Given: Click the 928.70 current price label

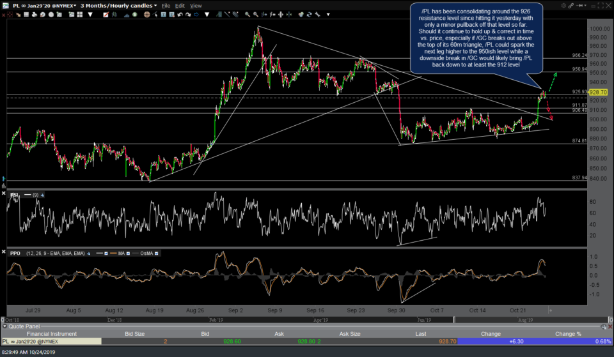Looking at the screenshot, I should [x=597, y=92].
